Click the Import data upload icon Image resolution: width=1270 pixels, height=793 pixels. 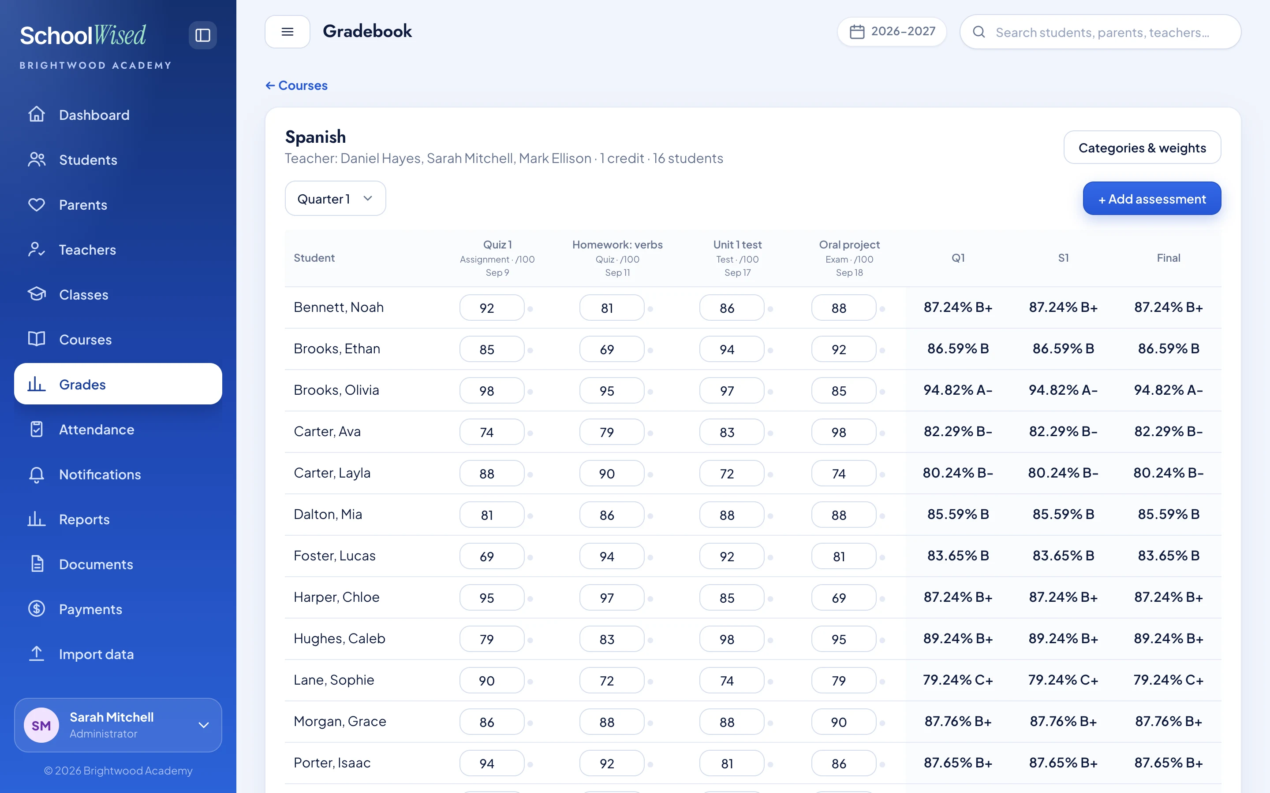click(x=36, y=654)
